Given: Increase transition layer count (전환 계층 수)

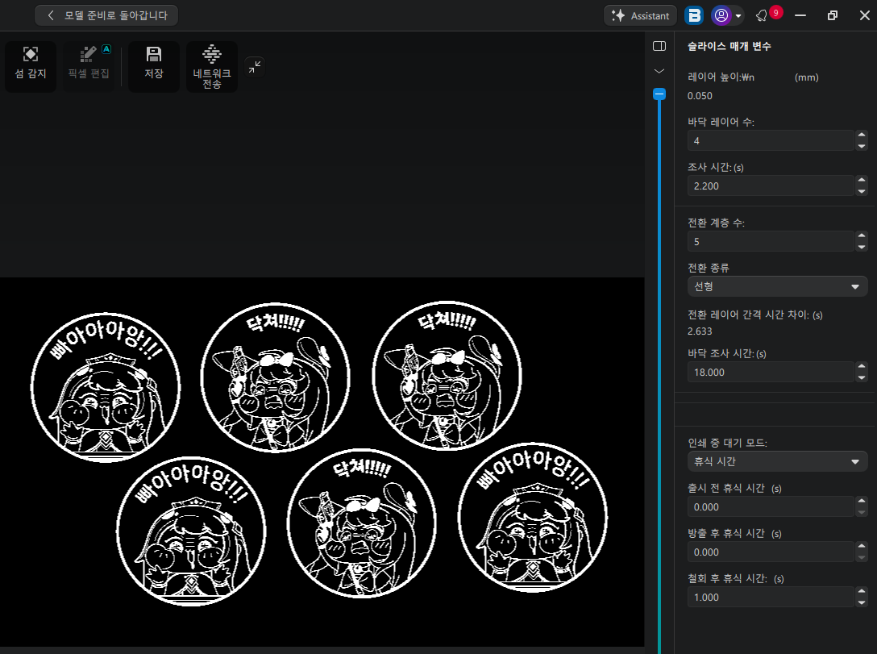Looking at the screenshot, I should pyautogui.click(x=862, y=236).
